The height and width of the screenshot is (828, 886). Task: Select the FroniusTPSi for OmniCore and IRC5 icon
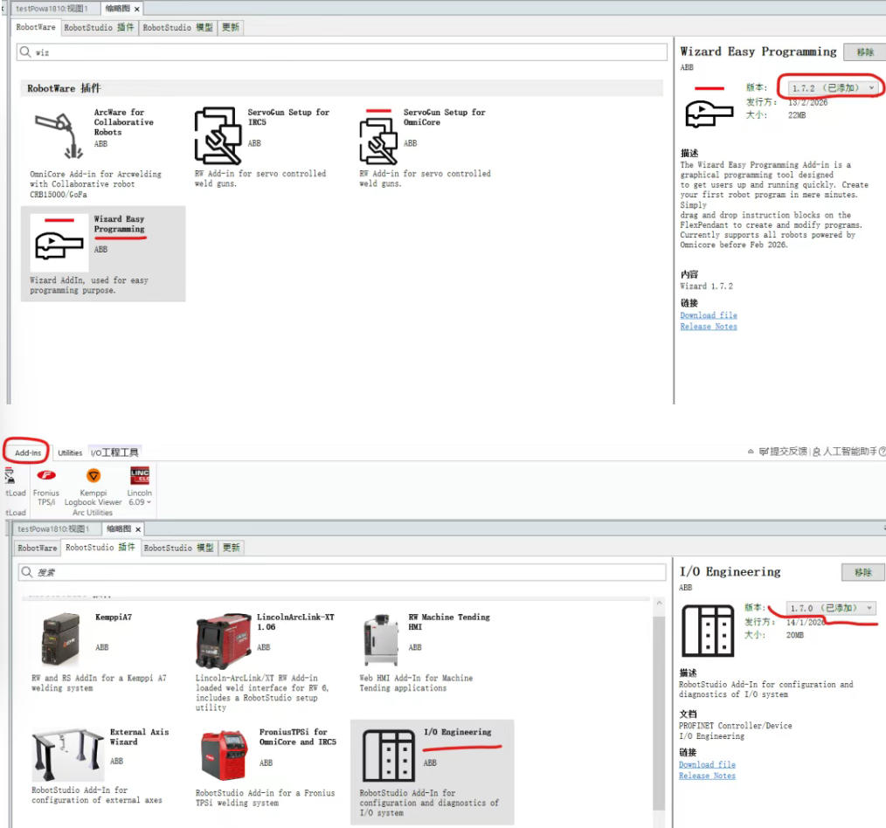pyautogui.click(x=224, y=756)
